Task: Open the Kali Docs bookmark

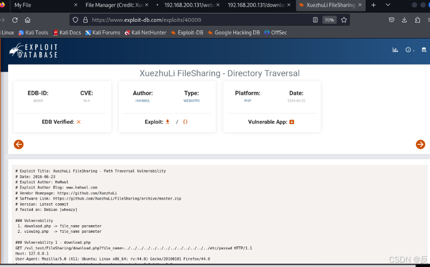Action: click(67, 33)
